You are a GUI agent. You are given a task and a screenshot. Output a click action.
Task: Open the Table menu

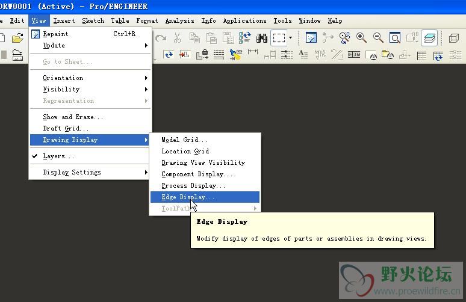pos(120,21)
